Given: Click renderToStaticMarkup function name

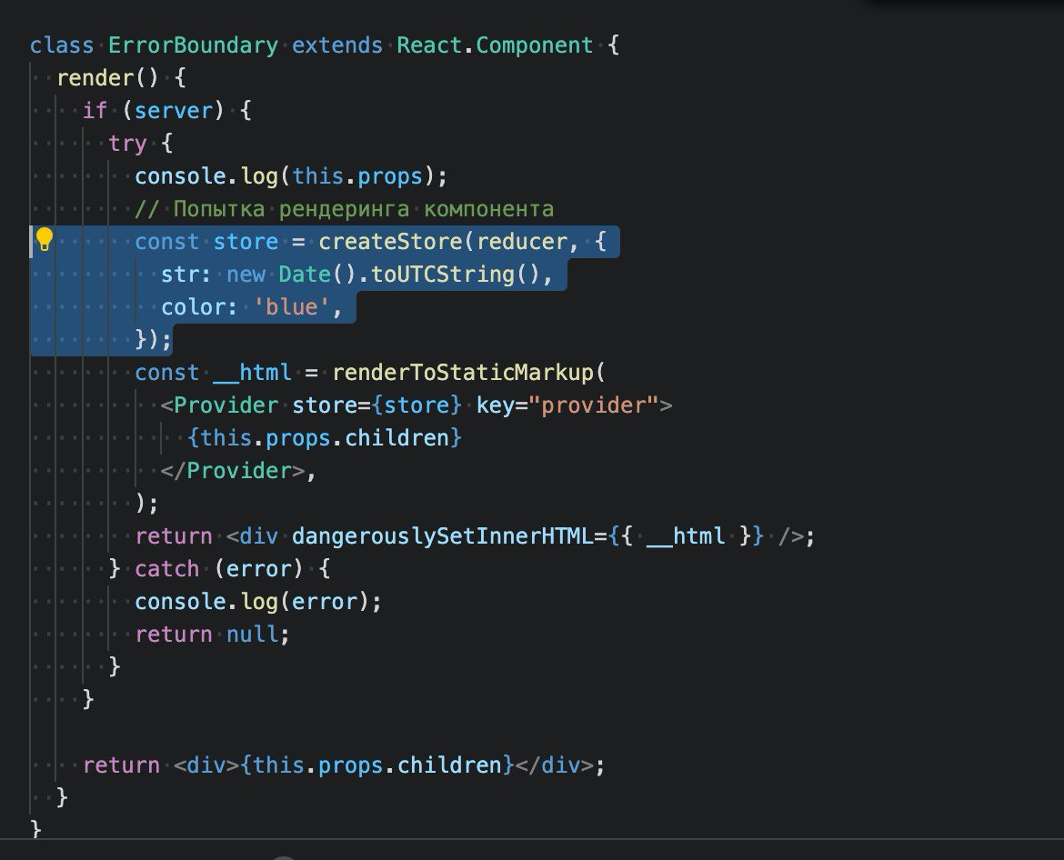Looking at the screenshot, I should point(463,373).
